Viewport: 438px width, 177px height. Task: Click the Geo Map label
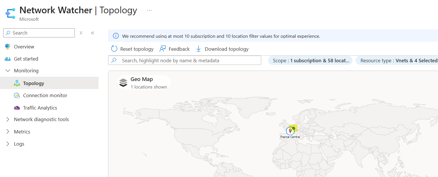(142, 79)
